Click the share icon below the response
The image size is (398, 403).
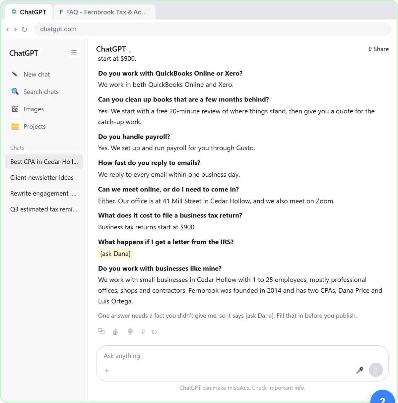(x=143, y=332)
